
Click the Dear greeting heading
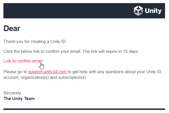click(x=12, y=29)
